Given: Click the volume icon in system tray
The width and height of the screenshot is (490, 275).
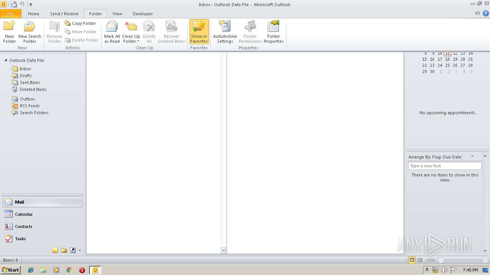Looking at the screenshot, I should (444, 270).
